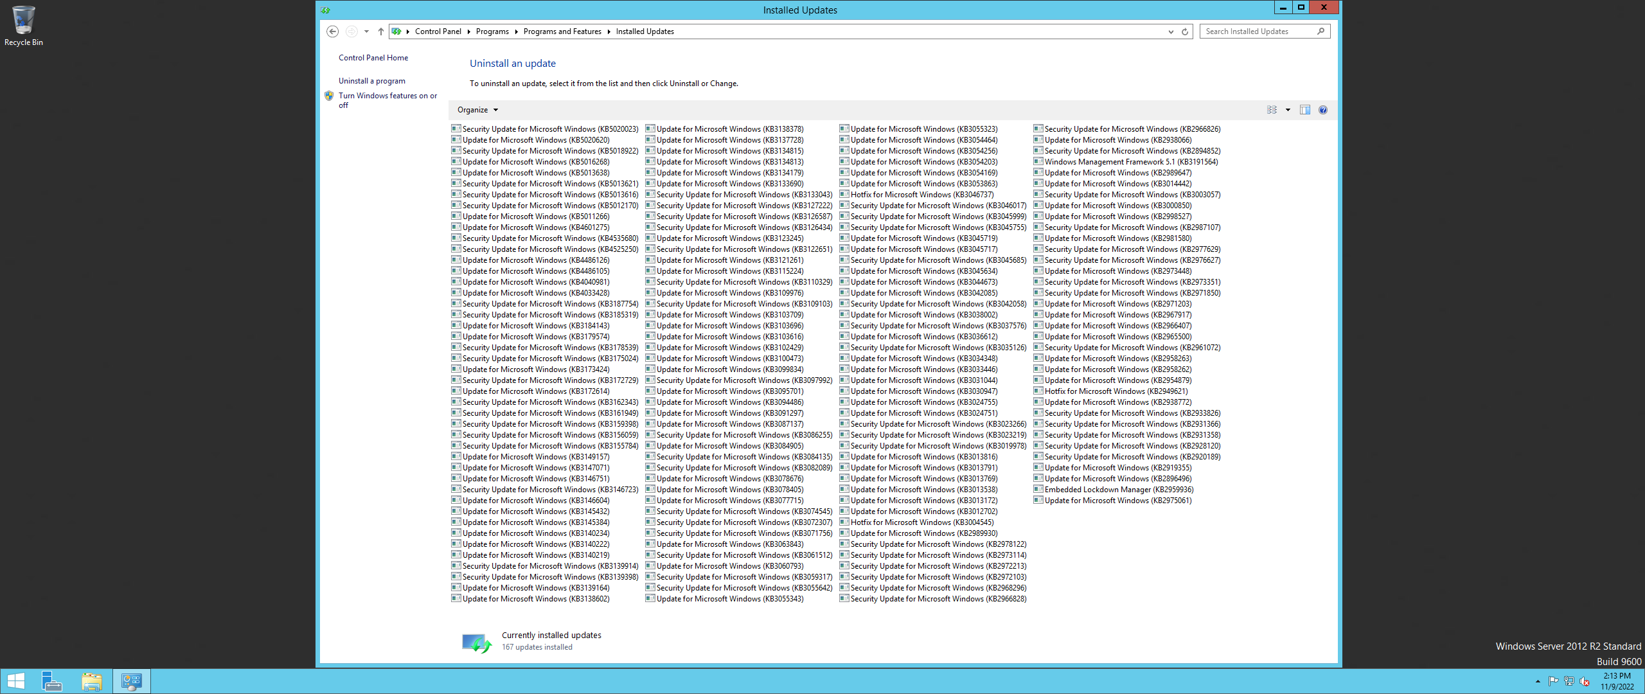The image size is (1645, 694).
Task: Click the Control Panel icon in address bar
Action: point(396,31)
